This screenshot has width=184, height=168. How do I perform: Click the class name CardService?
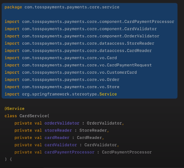coord(33,116)
